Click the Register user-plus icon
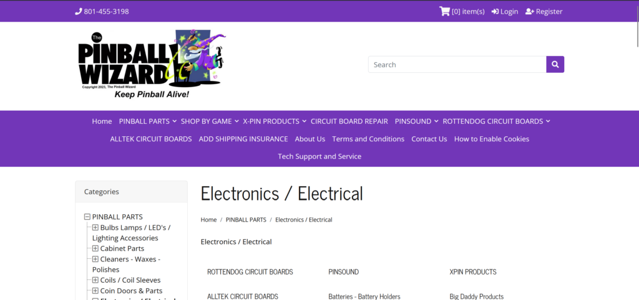 pyautogui.click(x=530, y=11)
